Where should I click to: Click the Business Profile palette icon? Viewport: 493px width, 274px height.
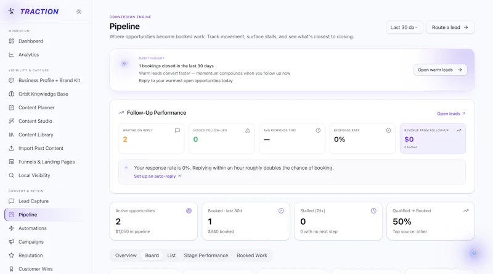(x=11, y=80)
